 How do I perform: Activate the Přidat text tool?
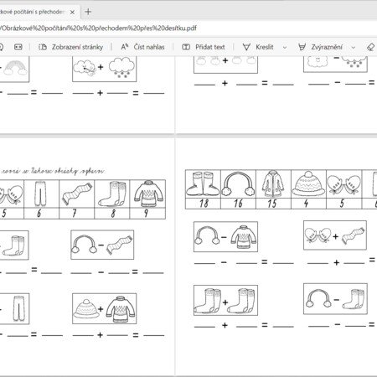point(204,47)
